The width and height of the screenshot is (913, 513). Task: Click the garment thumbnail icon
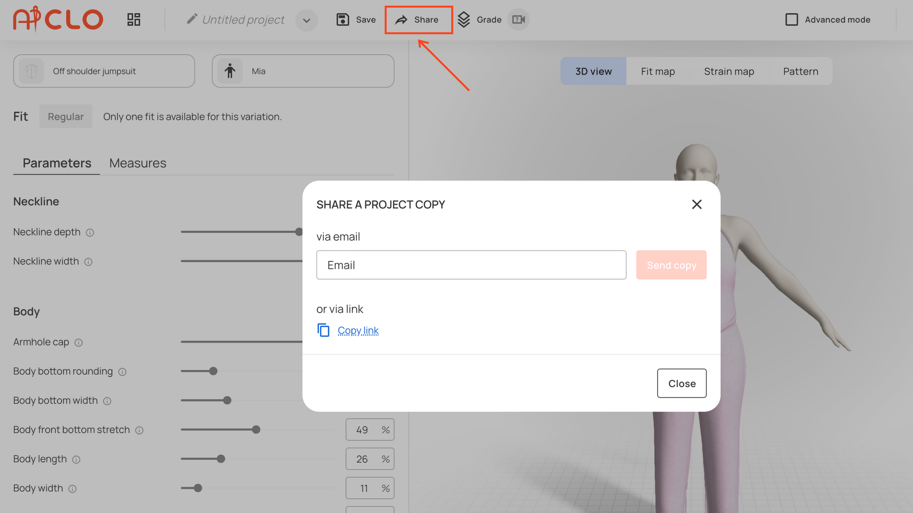[x=31, y=71]
